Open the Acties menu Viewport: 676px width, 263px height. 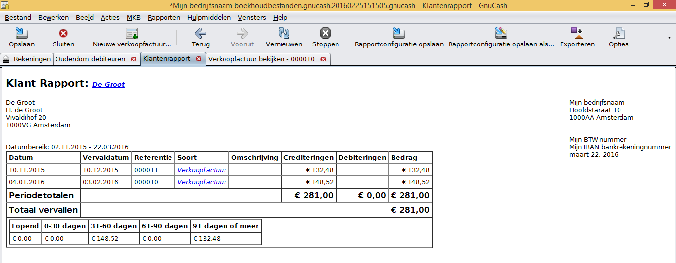click(x=110, y=17)
